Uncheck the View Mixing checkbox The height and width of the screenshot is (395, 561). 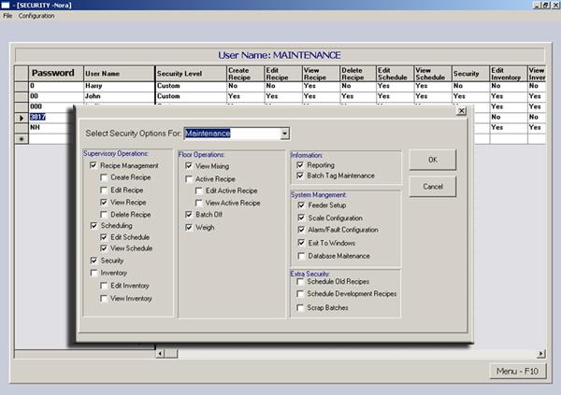tap(189, 166)
